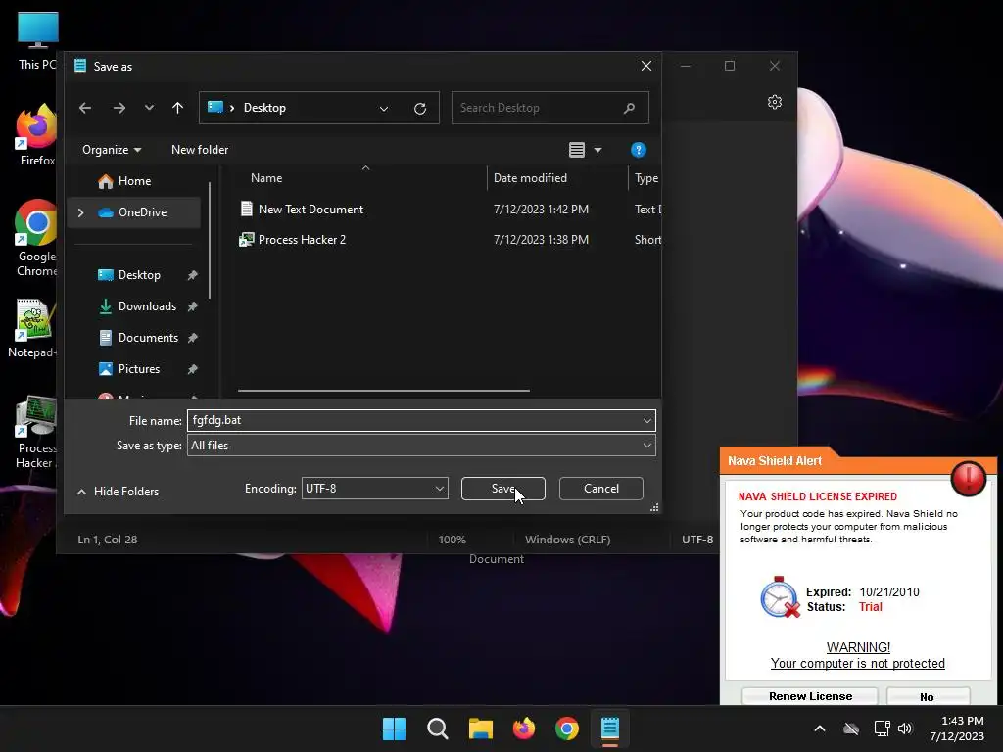Open view options dropdown arrow
The image size is (1003, 752).
pyautogui.click(x=598, y=150)
